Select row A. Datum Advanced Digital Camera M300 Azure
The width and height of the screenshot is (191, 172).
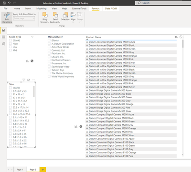coord(131,42)
